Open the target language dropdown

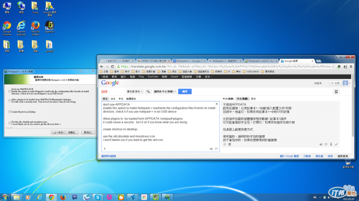(x=165, y=92)
